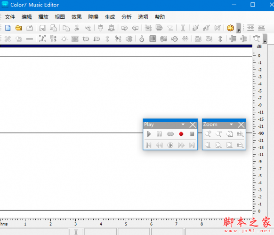Close the Play floating panel
The image size is (274, 235).
coord(193,125)
